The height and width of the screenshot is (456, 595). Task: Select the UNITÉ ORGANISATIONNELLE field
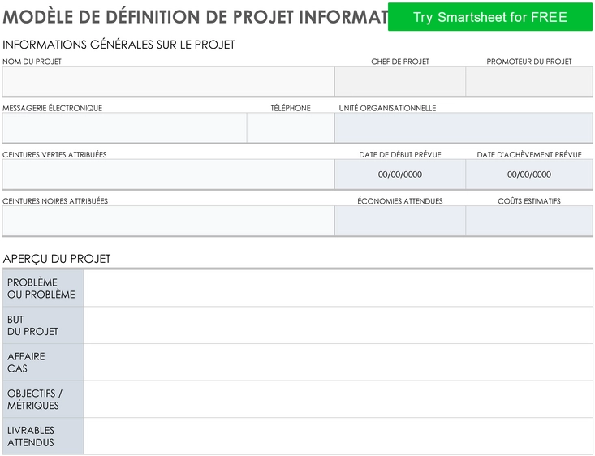pos(463,128)
